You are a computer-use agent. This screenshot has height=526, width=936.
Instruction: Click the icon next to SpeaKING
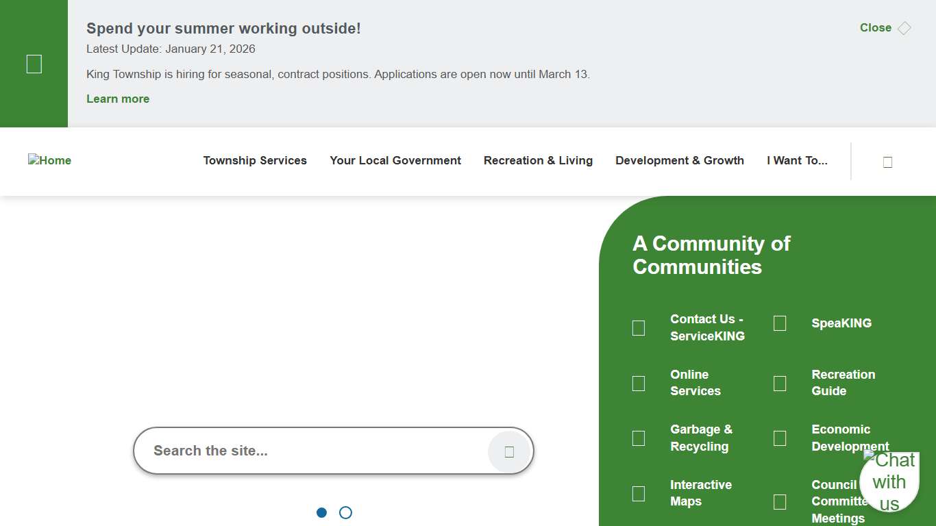point(780,323)
